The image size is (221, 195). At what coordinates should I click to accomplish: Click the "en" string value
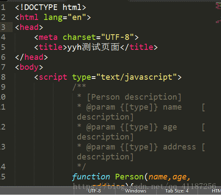coord(77,17)
